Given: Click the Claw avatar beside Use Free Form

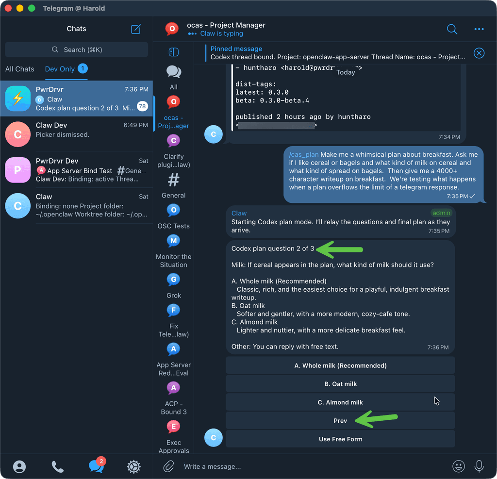Looking at the screenshot, I should (x=214, y=437).
